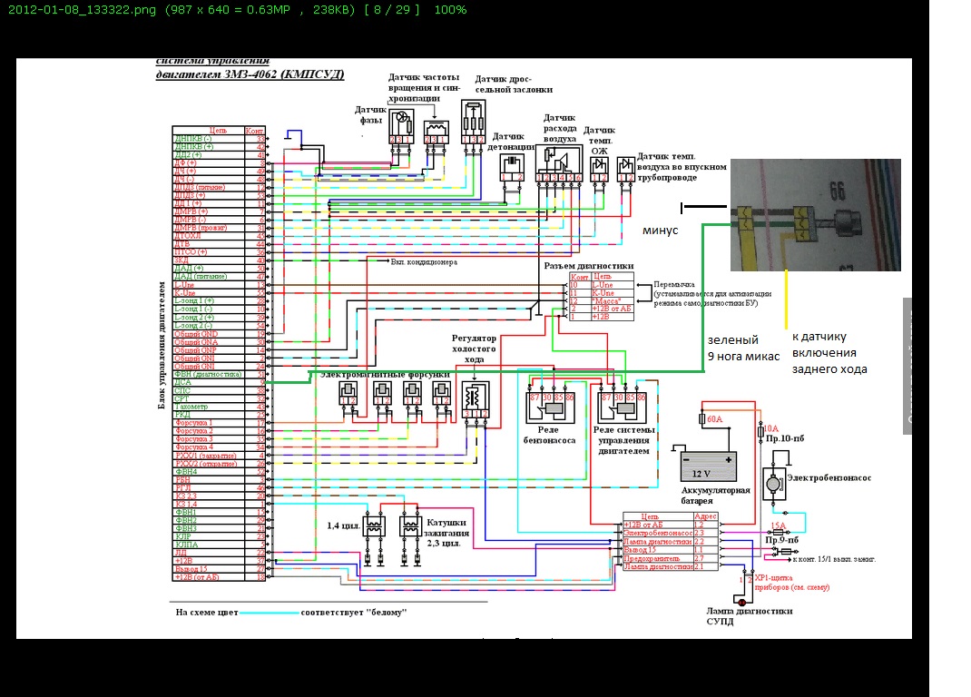Click the Вкл. кондиционера label
This screenshot has height=697, width=971.
(424, 262)
